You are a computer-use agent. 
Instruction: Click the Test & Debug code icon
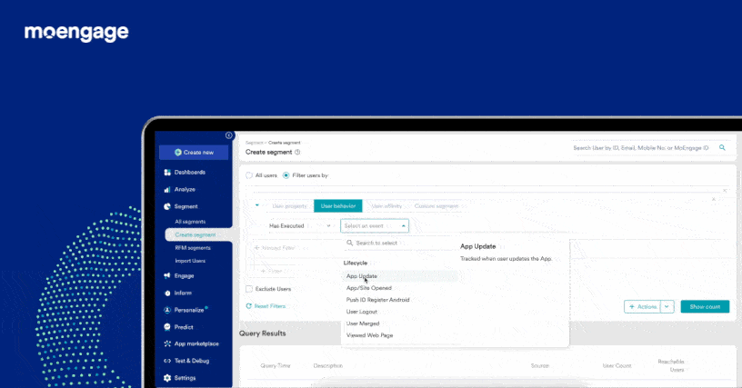[x=167, y=361]
